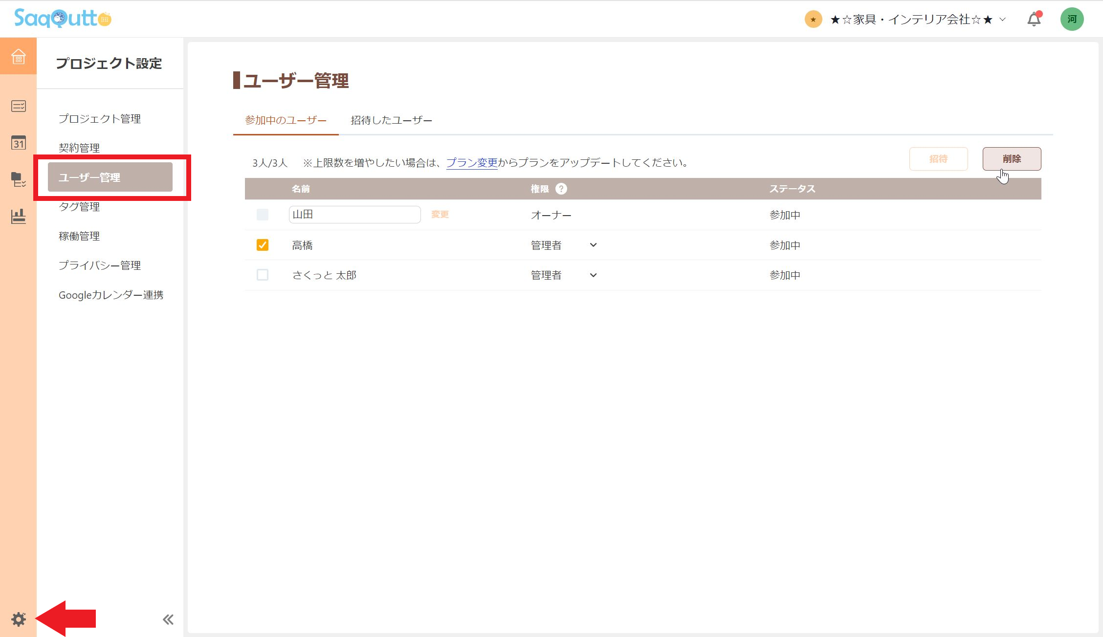
Task: Check the checkbox for 山田
Action: (263, 215)
